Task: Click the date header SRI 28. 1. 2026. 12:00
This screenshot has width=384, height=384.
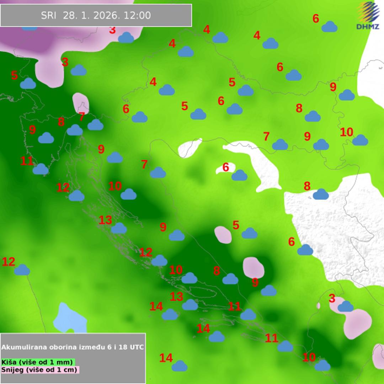Action: click(96, 15)
